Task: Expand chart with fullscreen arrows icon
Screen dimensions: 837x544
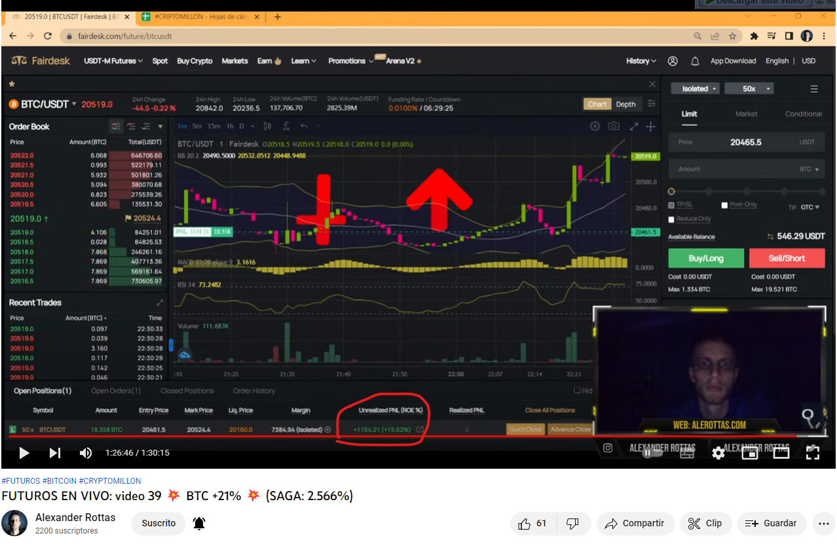Action: pos(633,126)
